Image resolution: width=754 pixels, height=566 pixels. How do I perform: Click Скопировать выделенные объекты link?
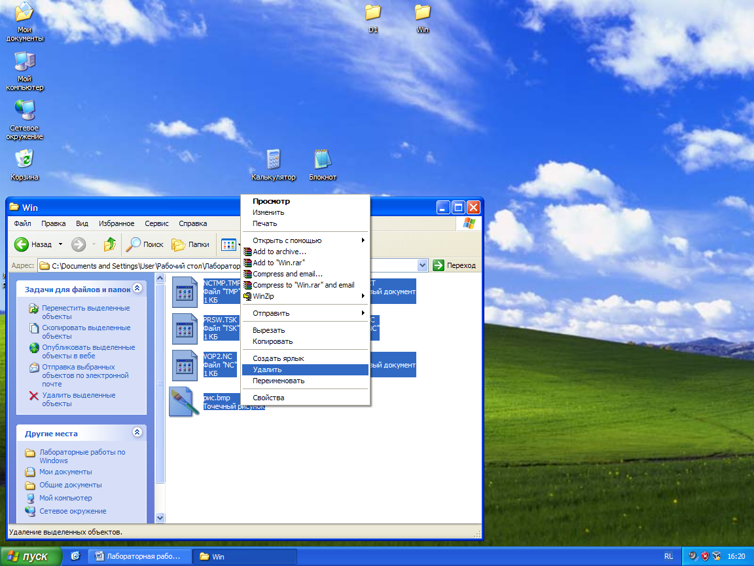point(86,331)
